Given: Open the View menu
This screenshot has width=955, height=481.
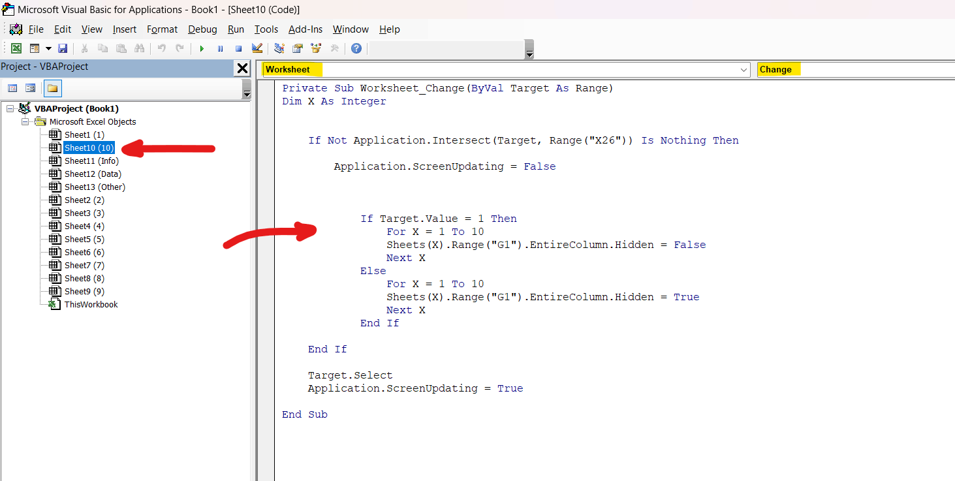Looking at the screenshot, I should coord(91,29).
